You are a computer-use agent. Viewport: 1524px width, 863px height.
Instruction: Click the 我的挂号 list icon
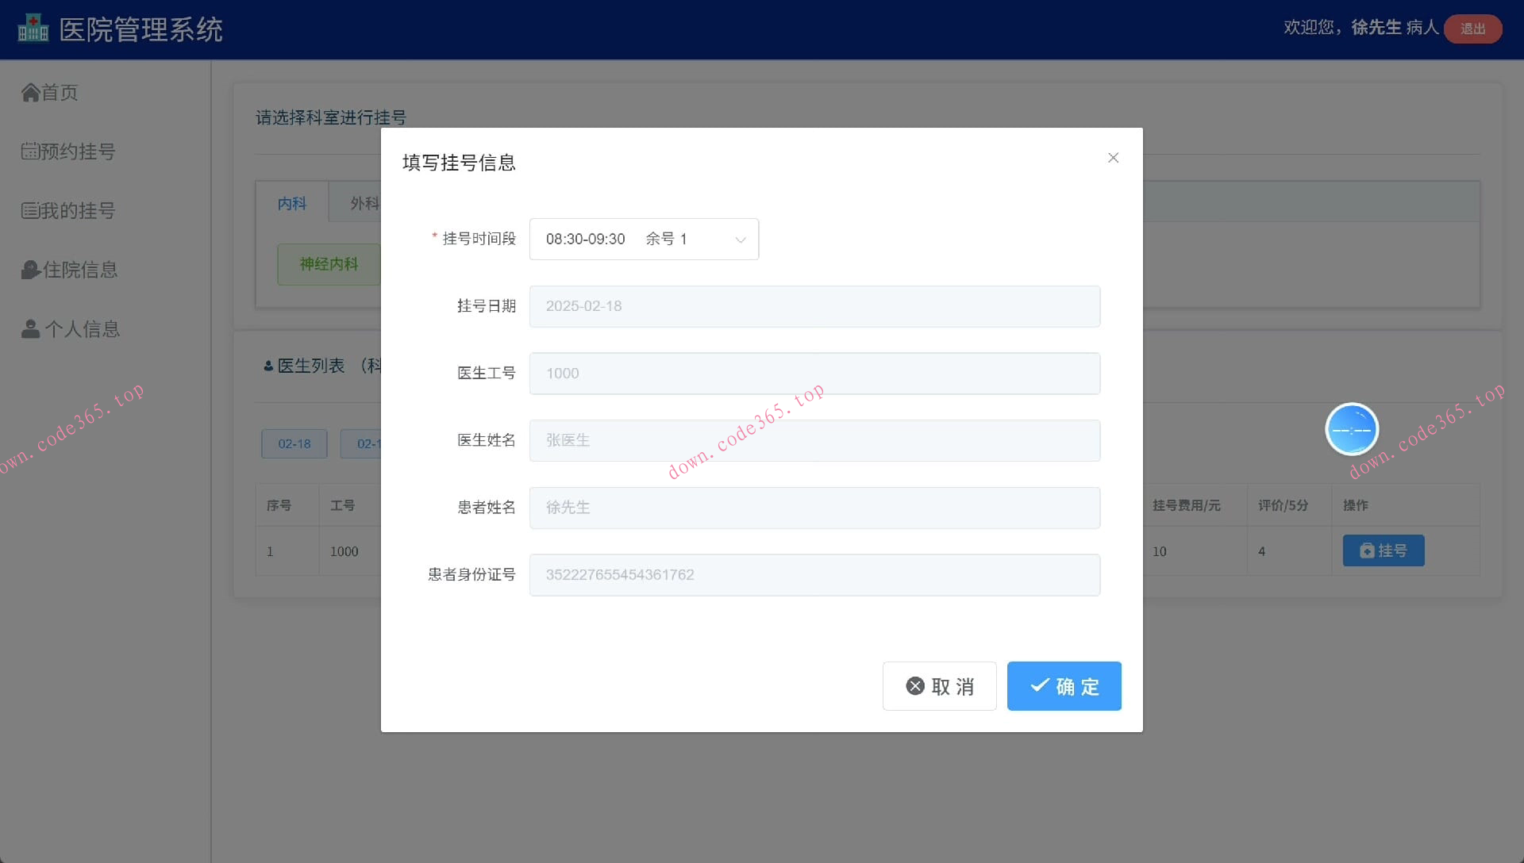(30, 211)
